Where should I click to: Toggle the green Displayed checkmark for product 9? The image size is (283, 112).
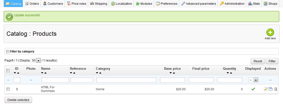tap(253, 89)
